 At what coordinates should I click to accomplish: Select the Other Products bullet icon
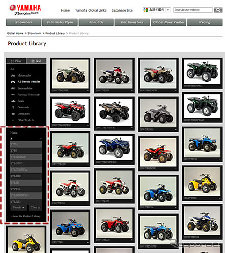point(13,120)
